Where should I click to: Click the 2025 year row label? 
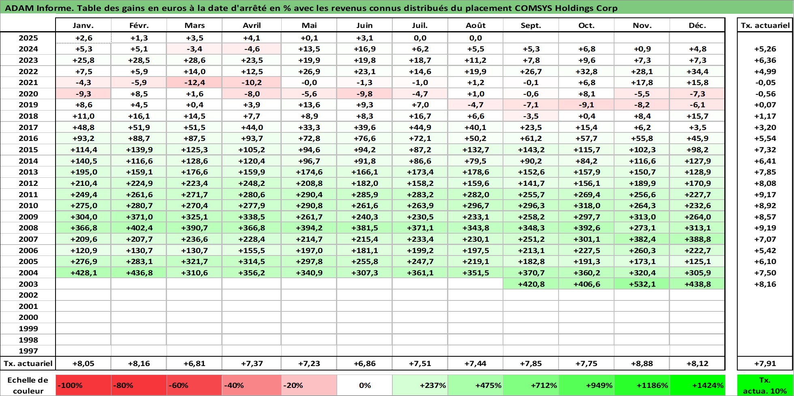(28, 38)
